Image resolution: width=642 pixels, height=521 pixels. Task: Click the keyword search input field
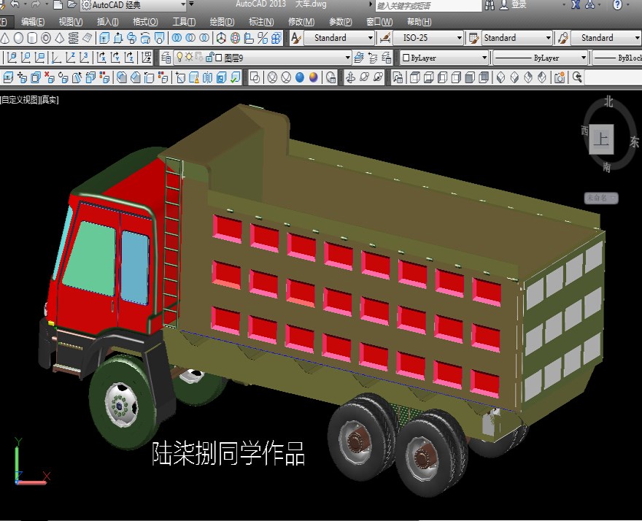coord(428,5)
